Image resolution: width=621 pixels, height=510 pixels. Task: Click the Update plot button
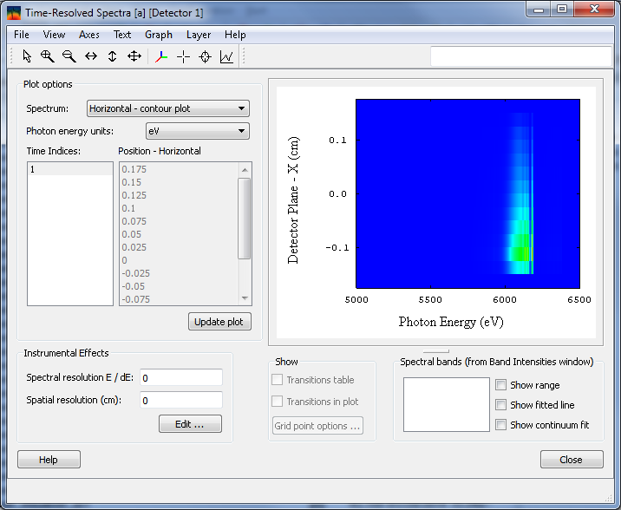pos(220,322)
